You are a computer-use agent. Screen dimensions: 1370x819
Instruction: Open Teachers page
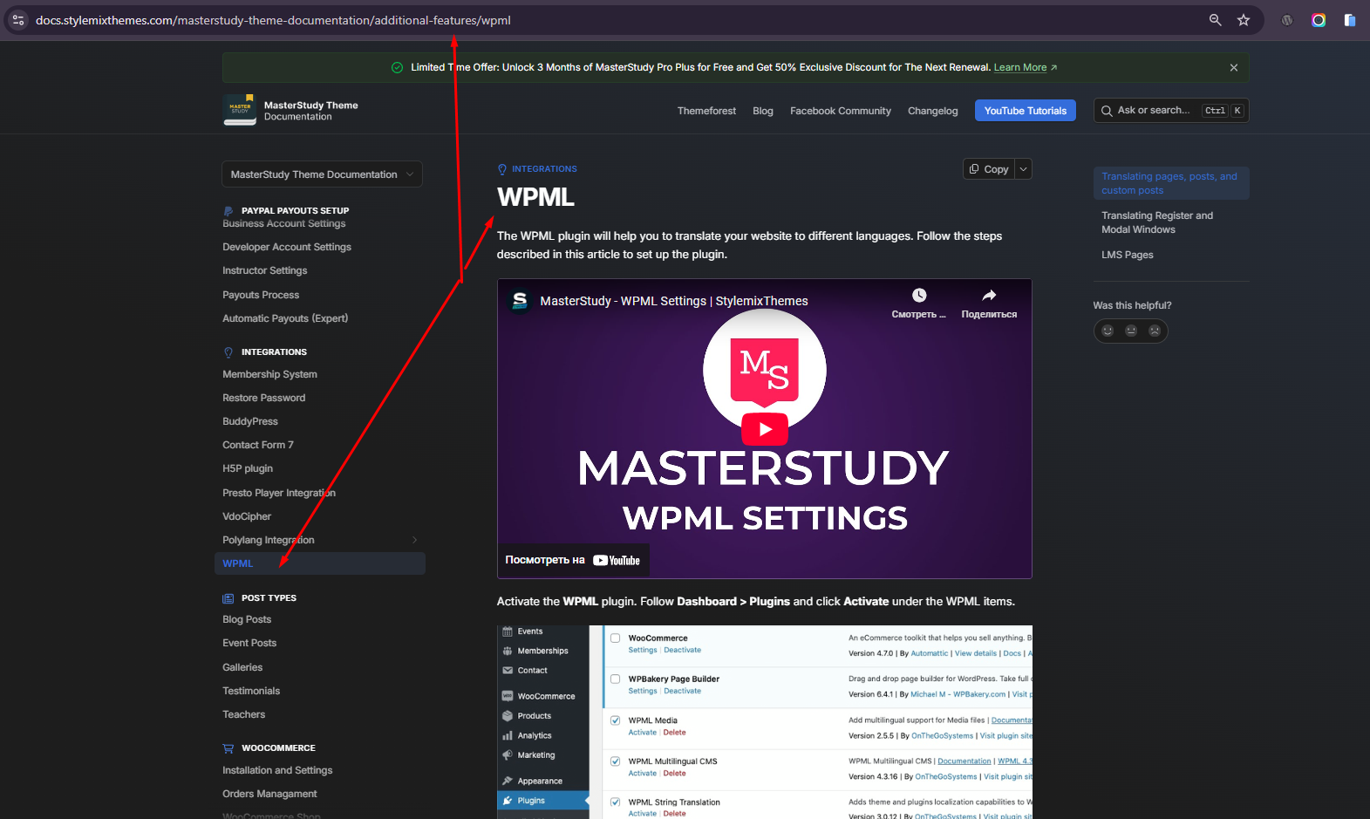point(243,714)
